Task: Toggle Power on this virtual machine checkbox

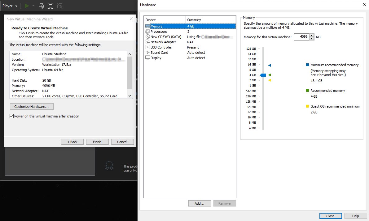Action: [x=12, y=116]
